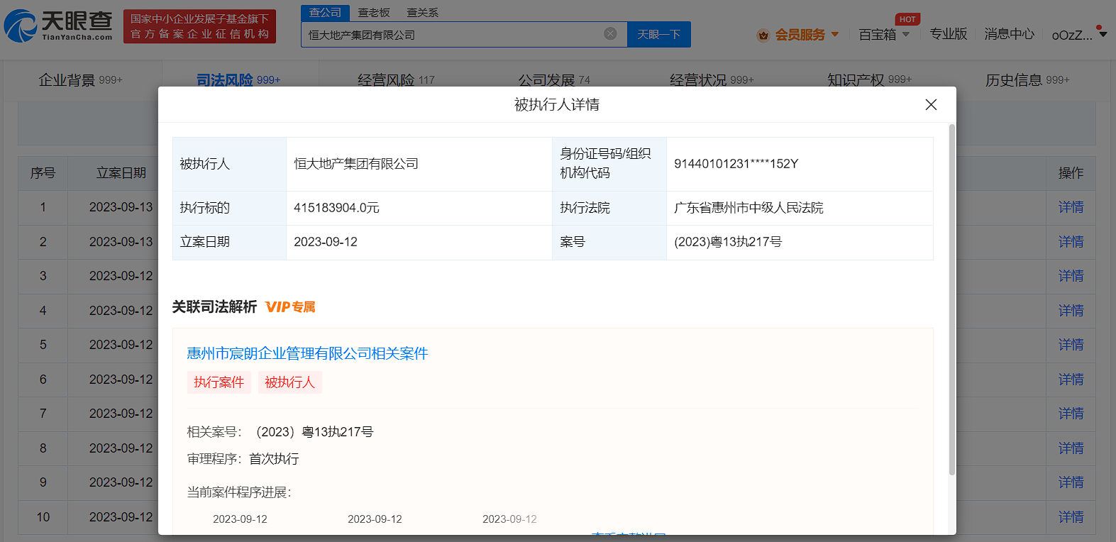Click 详情 link for row 1

tap(1070, 207)
